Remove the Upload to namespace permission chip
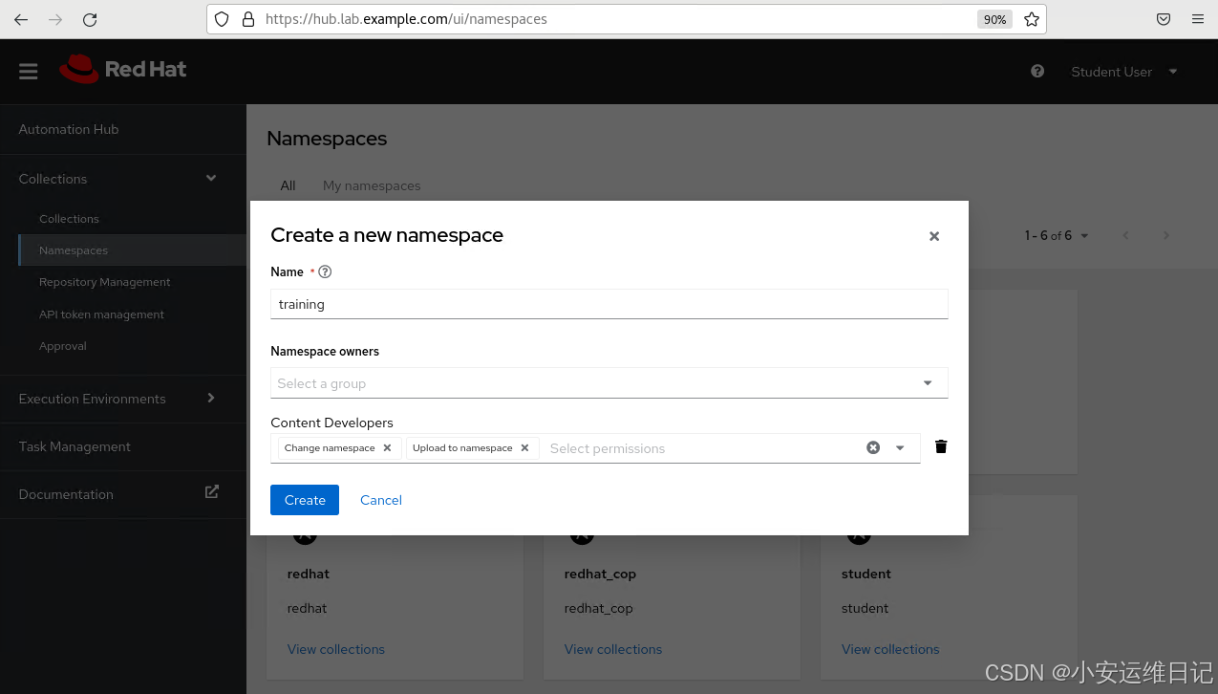The image size is (1218, 694). [x=524, y=447]
